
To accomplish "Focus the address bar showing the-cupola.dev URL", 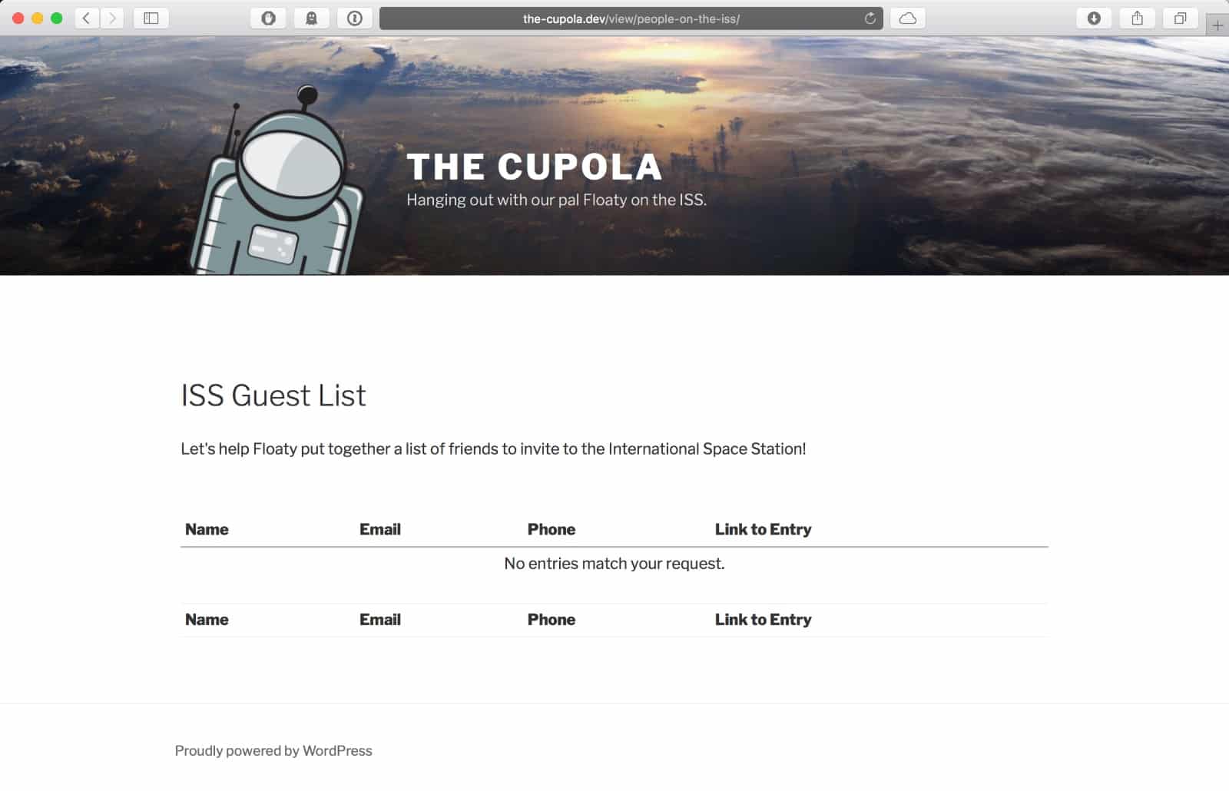I will coord(631,18).
